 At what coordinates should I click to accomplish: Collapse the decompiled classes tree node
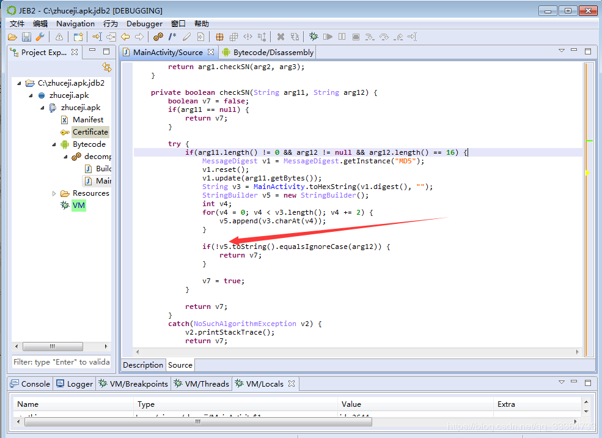65,157
